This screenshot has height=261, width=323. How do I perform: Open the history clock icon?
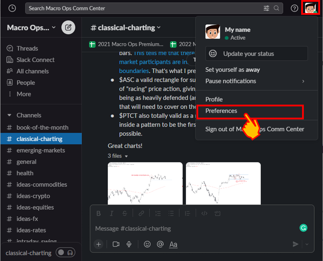[12, 8]
